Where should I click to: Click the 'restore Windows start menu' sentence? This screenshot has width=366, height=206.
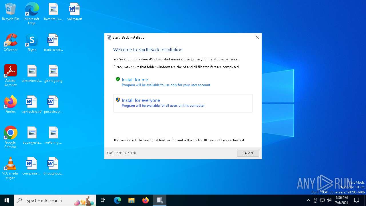[x=176, y=59]
